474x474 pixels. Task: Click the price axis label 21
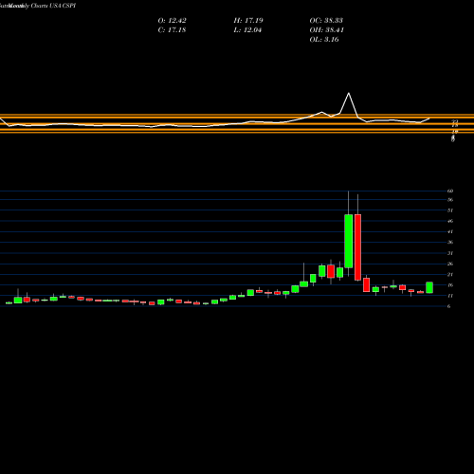450,275
